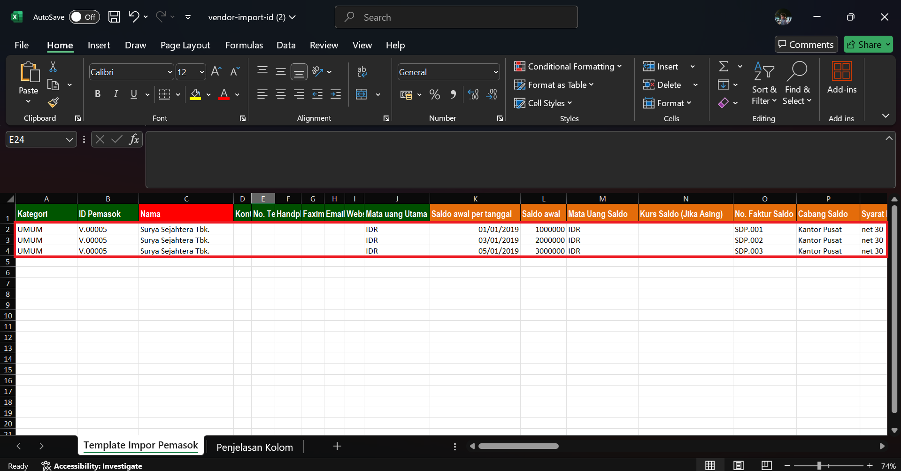Click the Merge & Center icon
This screenshot has width=901, height=471.
362,94
